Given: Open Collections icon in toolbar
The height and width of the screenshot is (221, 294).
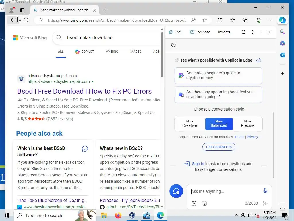Looking at the screenshot, I should pyautogui.click(x=245, y=20).
